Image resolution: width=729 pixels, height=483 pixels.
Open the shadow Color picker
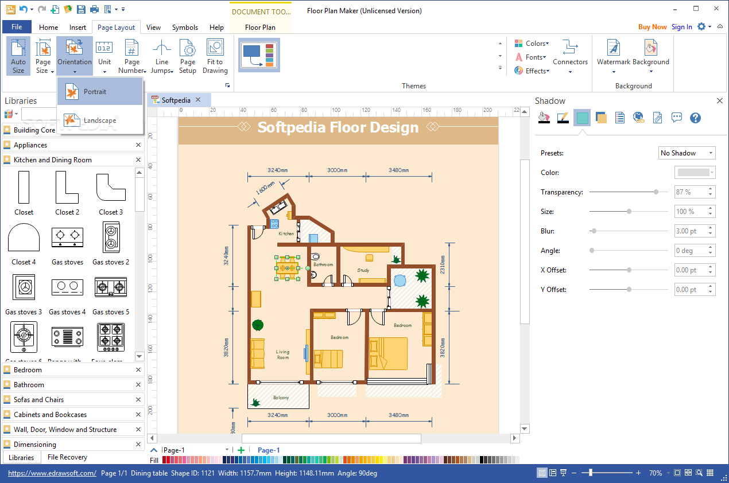tap(695, 173)
